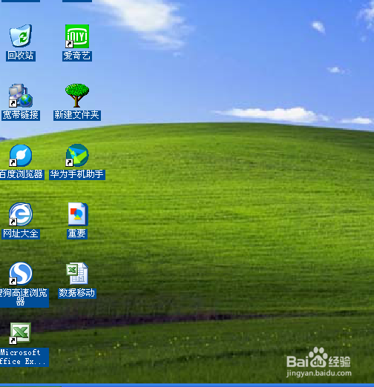
Task: Launch the iQIYI (爱奇艺) shortcut icon
Action: click(x=77, y=36)
